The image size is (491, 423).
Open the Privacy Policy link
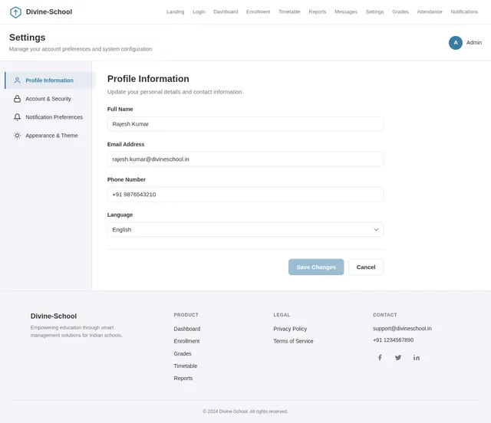[x=290, y=329]
